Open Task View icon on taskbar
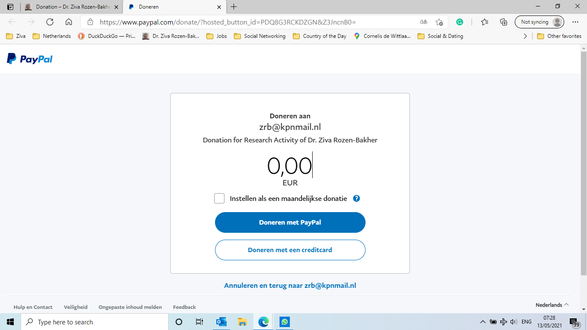Screen dimensions: 587x330 click(x=200, y=322)
